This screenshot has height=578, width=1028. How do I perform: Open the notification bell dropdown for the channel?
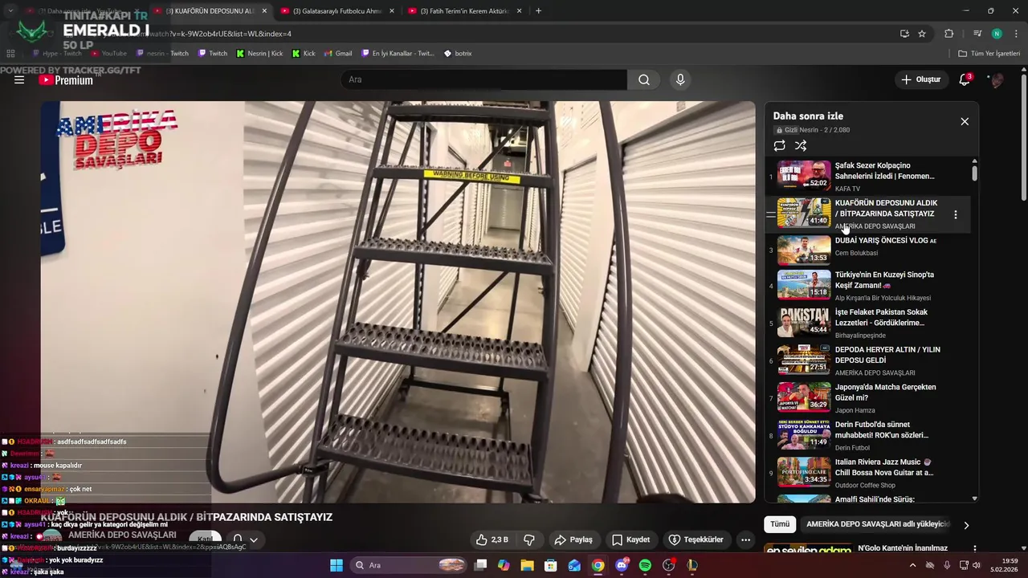click(x=245, y=539)
